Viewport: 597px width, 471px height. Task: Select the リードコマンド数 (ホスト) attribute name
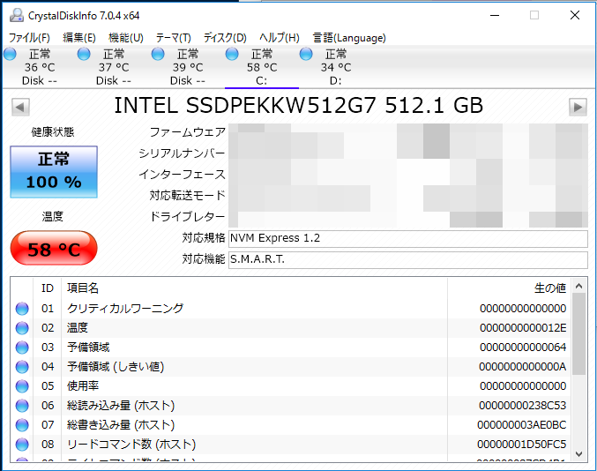tap(131, 445)
